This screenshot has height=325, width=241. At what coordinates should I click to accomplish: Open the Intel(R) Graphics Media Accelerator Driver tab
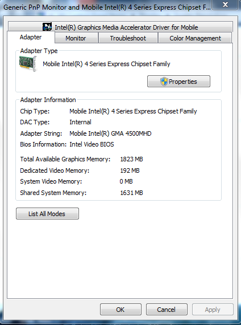(120, 27)
